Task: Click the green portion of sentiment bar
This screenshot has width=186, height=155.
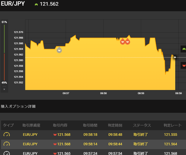Action: pyautogui.click(x=4, y=39)
